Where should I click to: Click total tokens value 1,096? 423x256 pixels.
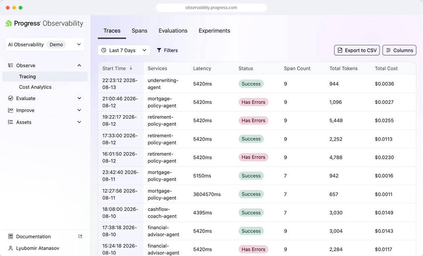(335, 102)
